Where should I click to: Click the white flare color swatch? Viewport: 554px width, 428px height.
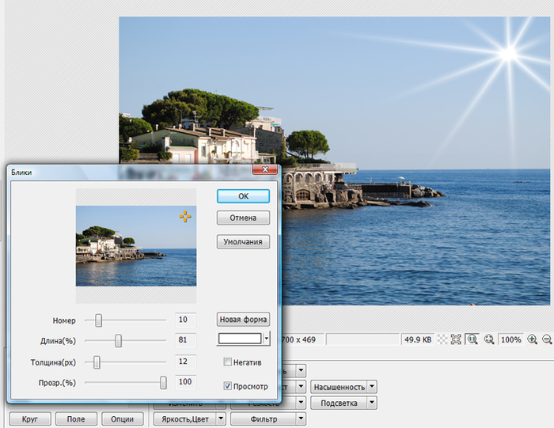coord(240,339)
